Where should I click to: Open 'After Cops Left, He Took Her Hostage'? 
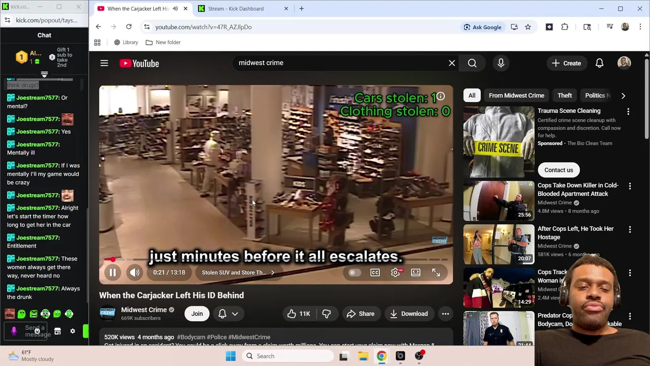pyautogui.click(x=575, y=233)
